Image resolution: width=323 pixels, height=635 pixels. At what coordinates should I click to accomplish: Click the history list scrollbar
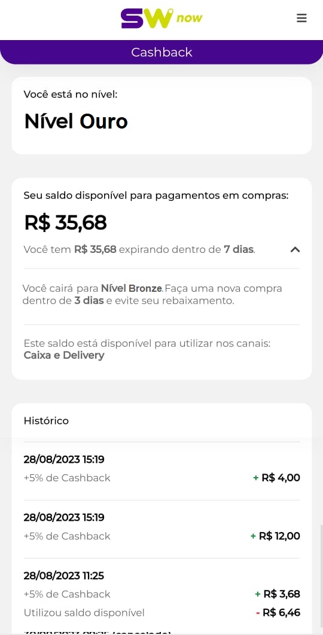click(x=321, y=575)
